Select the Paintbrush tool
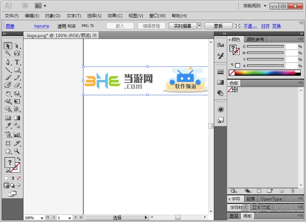The width and height of the screenshot is (306, 222). coord(8,78)
